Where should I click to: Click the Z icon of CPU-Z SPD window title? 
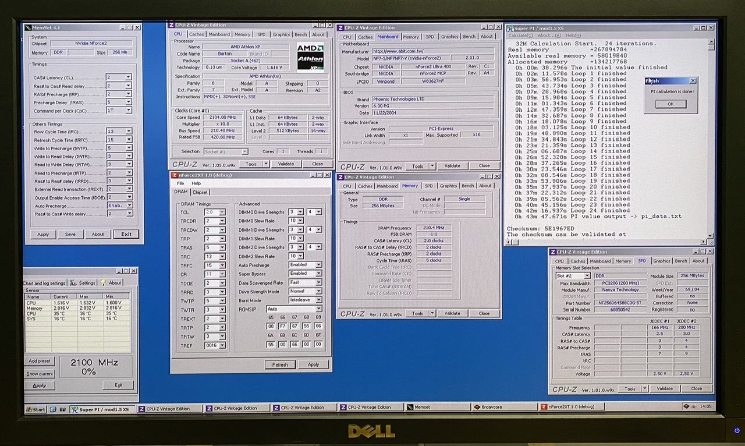point(553,252)
